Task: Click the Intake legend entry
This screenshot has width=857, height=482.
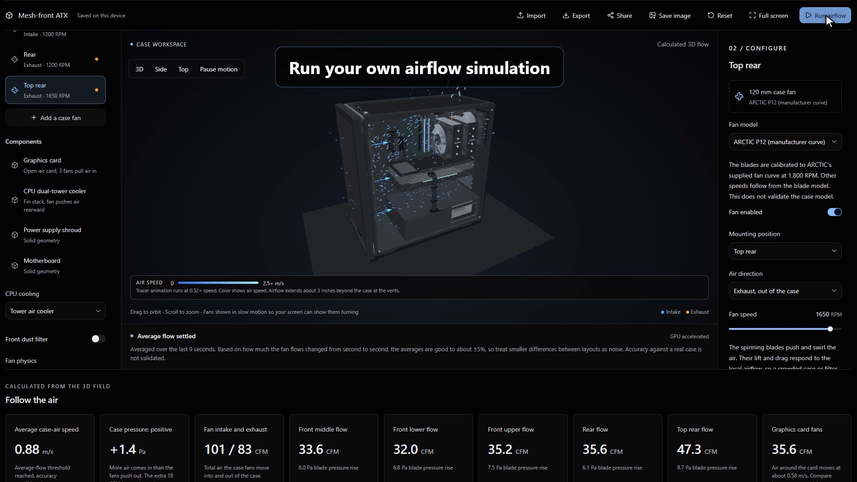Action: click(671, 312)
